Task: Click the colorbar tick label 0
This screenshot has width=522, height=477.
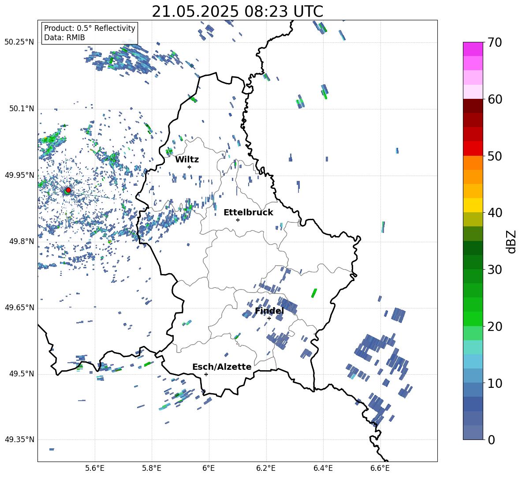Action: [491, 439]
